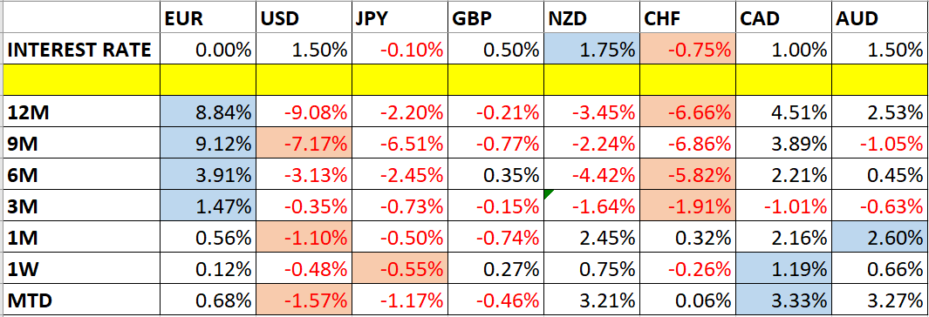Click the USD 12M cell showing -9.08%
929x317 pixels.
(304, 111)
